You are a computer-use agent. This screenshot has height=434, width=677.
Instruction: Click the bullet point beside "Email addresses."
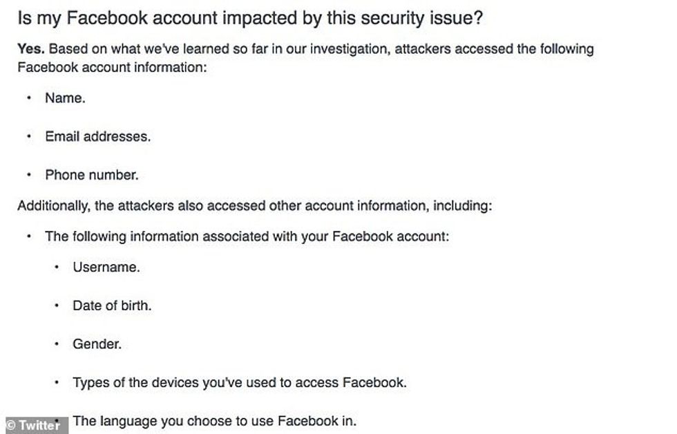[x=29, y=137]
